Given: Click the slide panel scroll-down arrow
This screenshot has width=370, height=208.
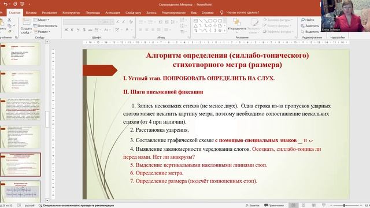Looking at the screenshot, I should tap(47, 200).
